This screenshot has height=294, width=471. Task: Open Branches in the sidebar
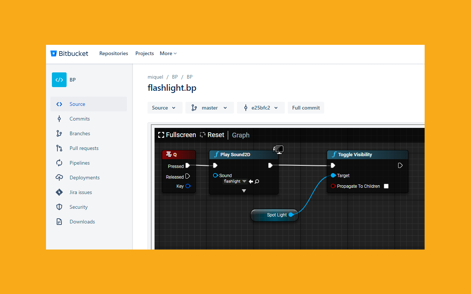click(x=89, y=133)
